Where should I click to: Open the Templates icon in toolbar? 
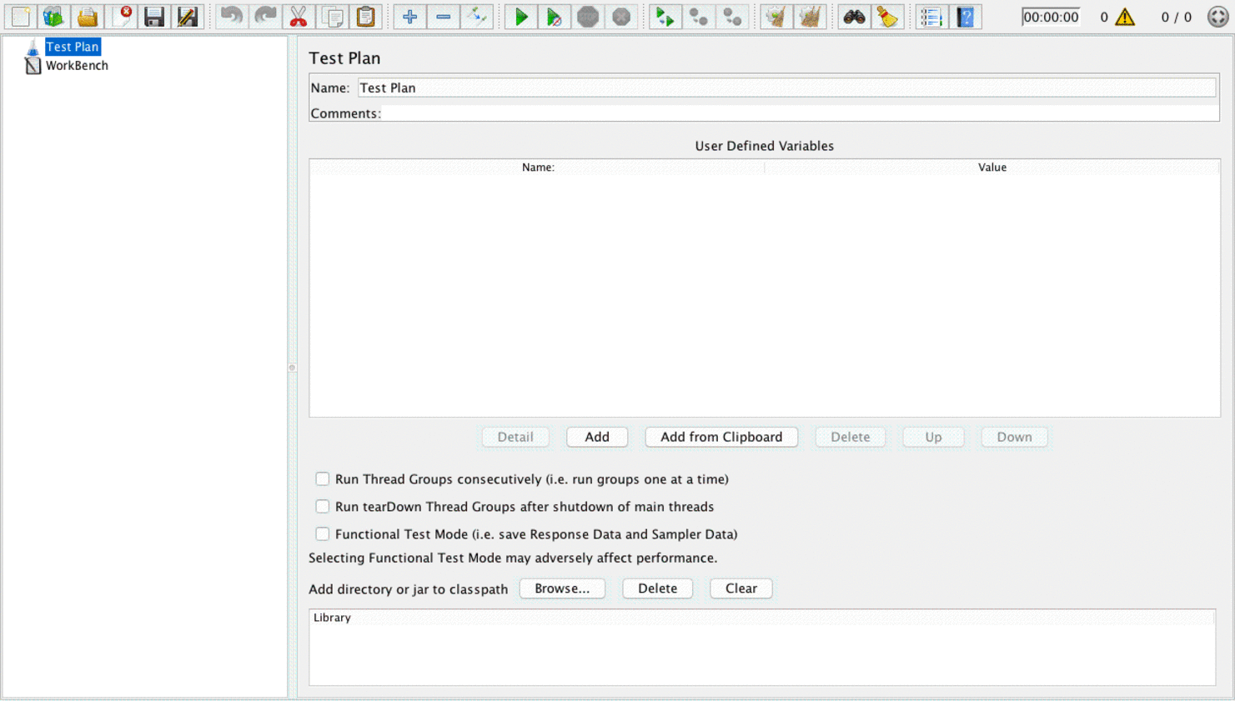point(53,17)
